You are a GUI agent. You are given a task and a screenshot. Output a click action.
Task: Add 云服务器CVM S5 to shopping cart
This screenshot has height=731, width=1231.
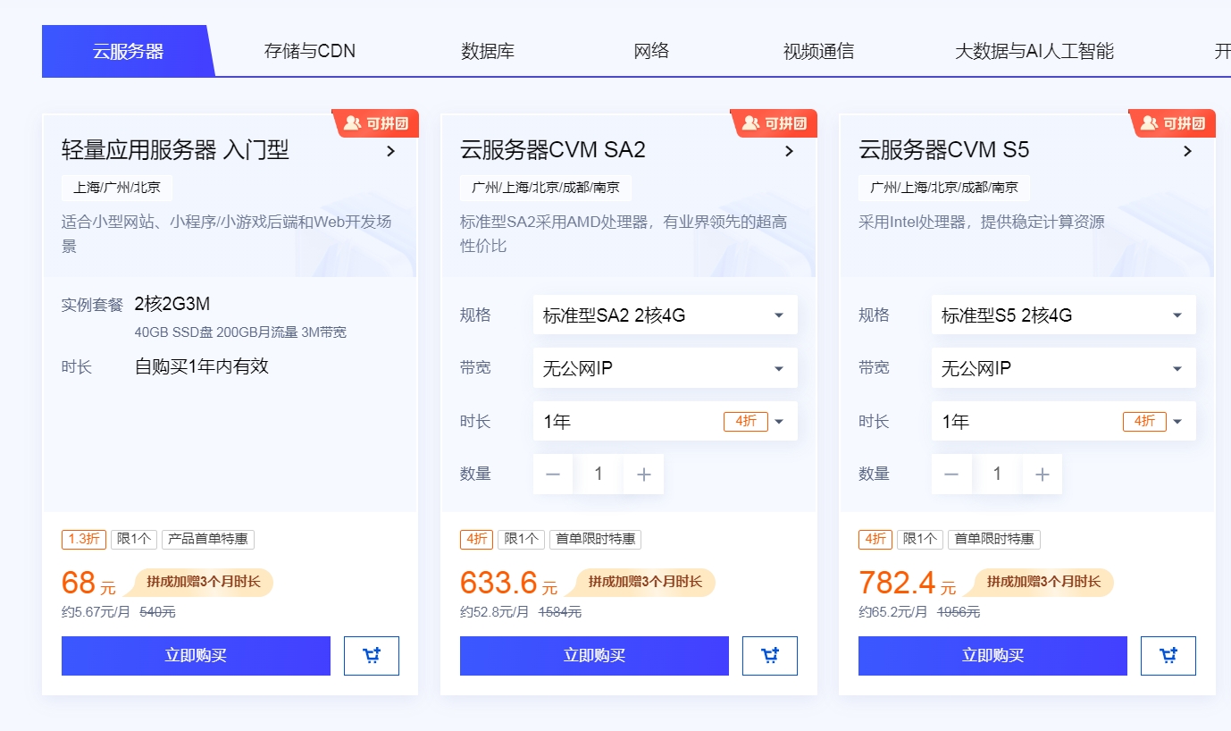(x=1168, y=656)
